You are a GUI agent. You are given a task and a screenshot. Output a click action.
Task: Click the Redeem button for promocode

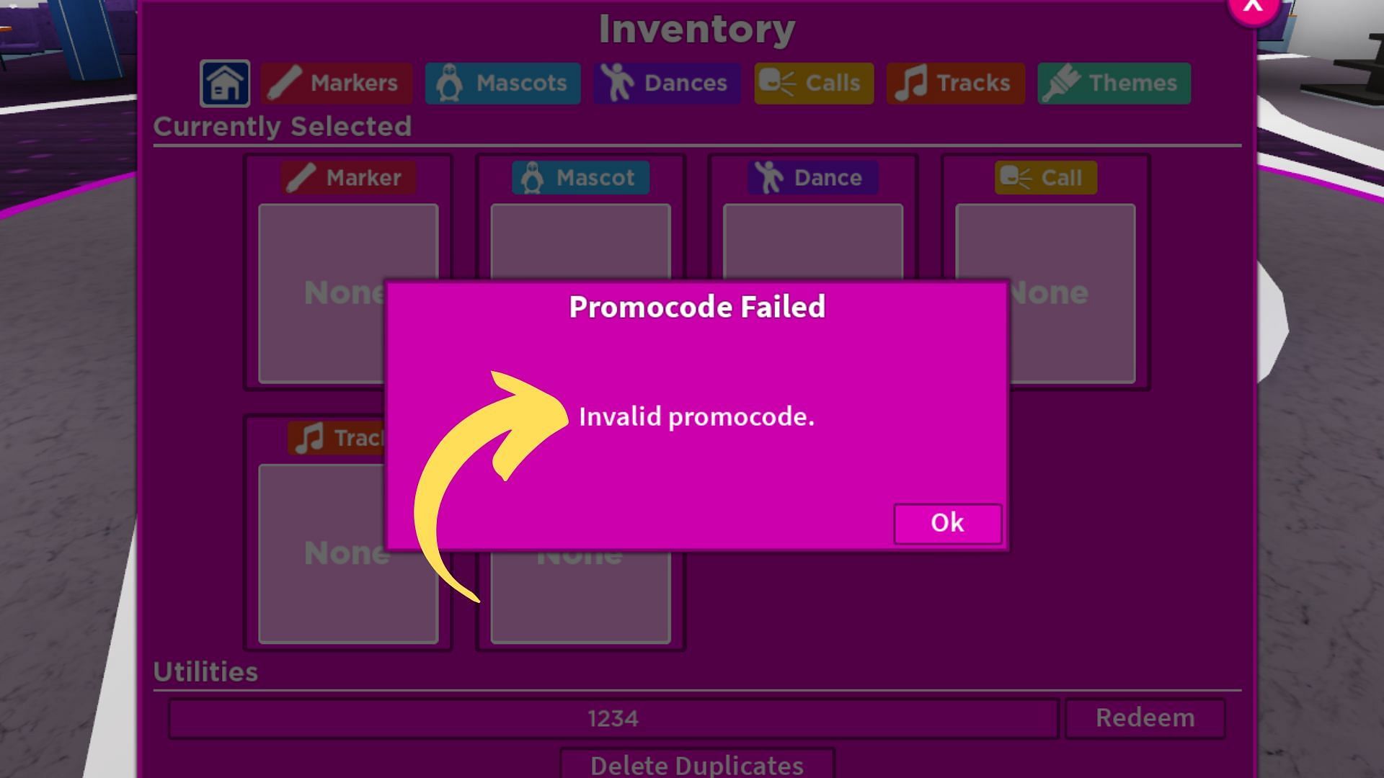tap(1145, 717)
